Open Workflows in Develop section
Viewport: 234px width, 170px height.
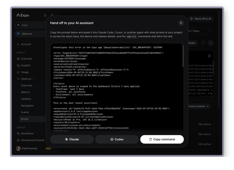[x=25, y=133]
